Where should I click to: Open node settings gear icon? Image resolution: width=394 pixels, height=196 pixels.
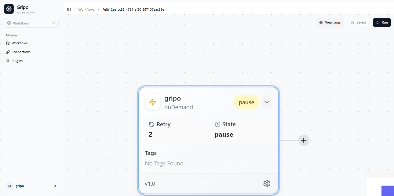pyautogui.click(x=267, y=183)
